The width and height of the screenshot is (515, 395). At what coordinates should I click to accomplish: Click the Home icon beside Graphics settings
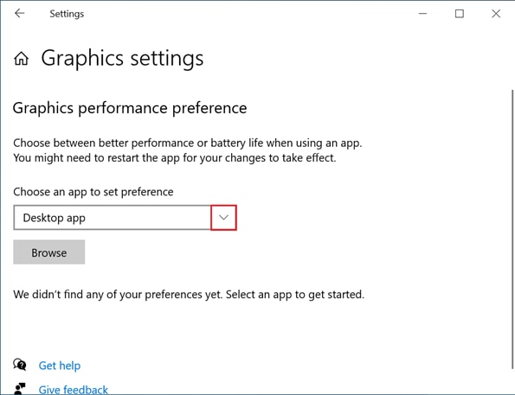pos(22,59)
